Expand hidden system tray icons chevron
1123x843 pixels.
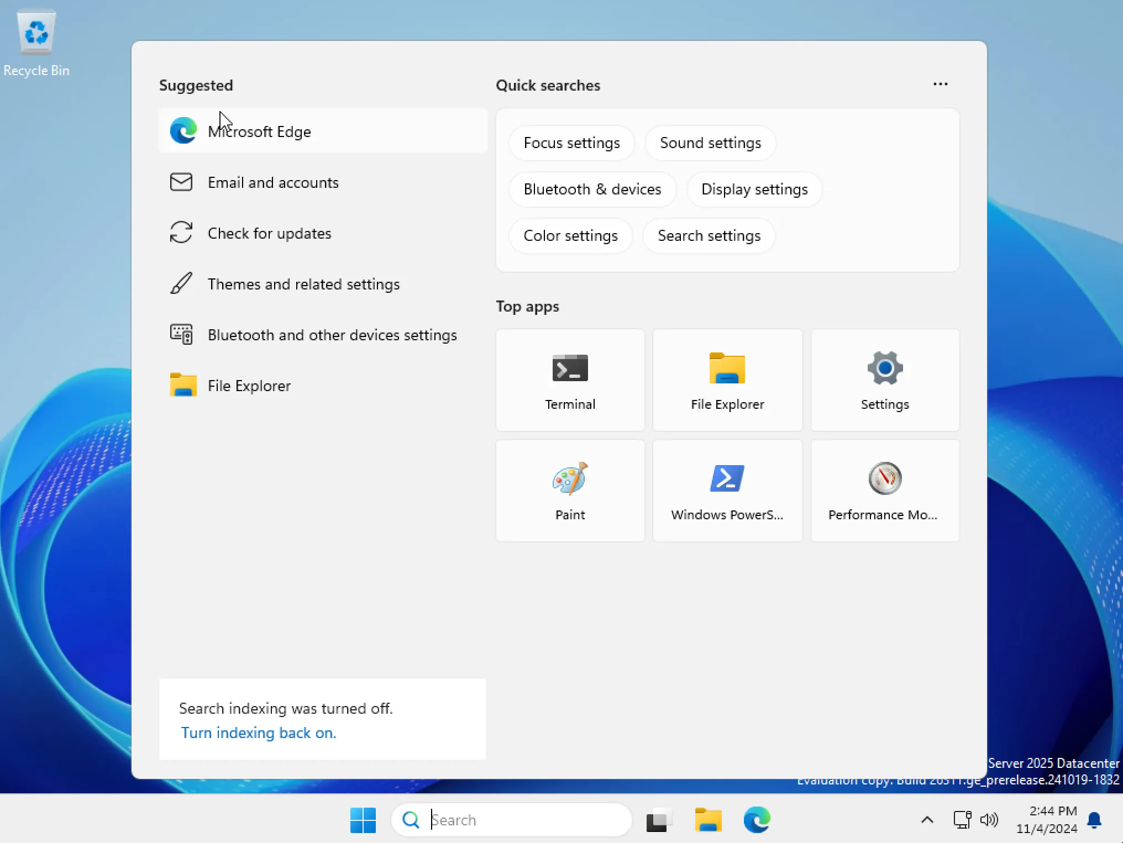pos(927,820)
